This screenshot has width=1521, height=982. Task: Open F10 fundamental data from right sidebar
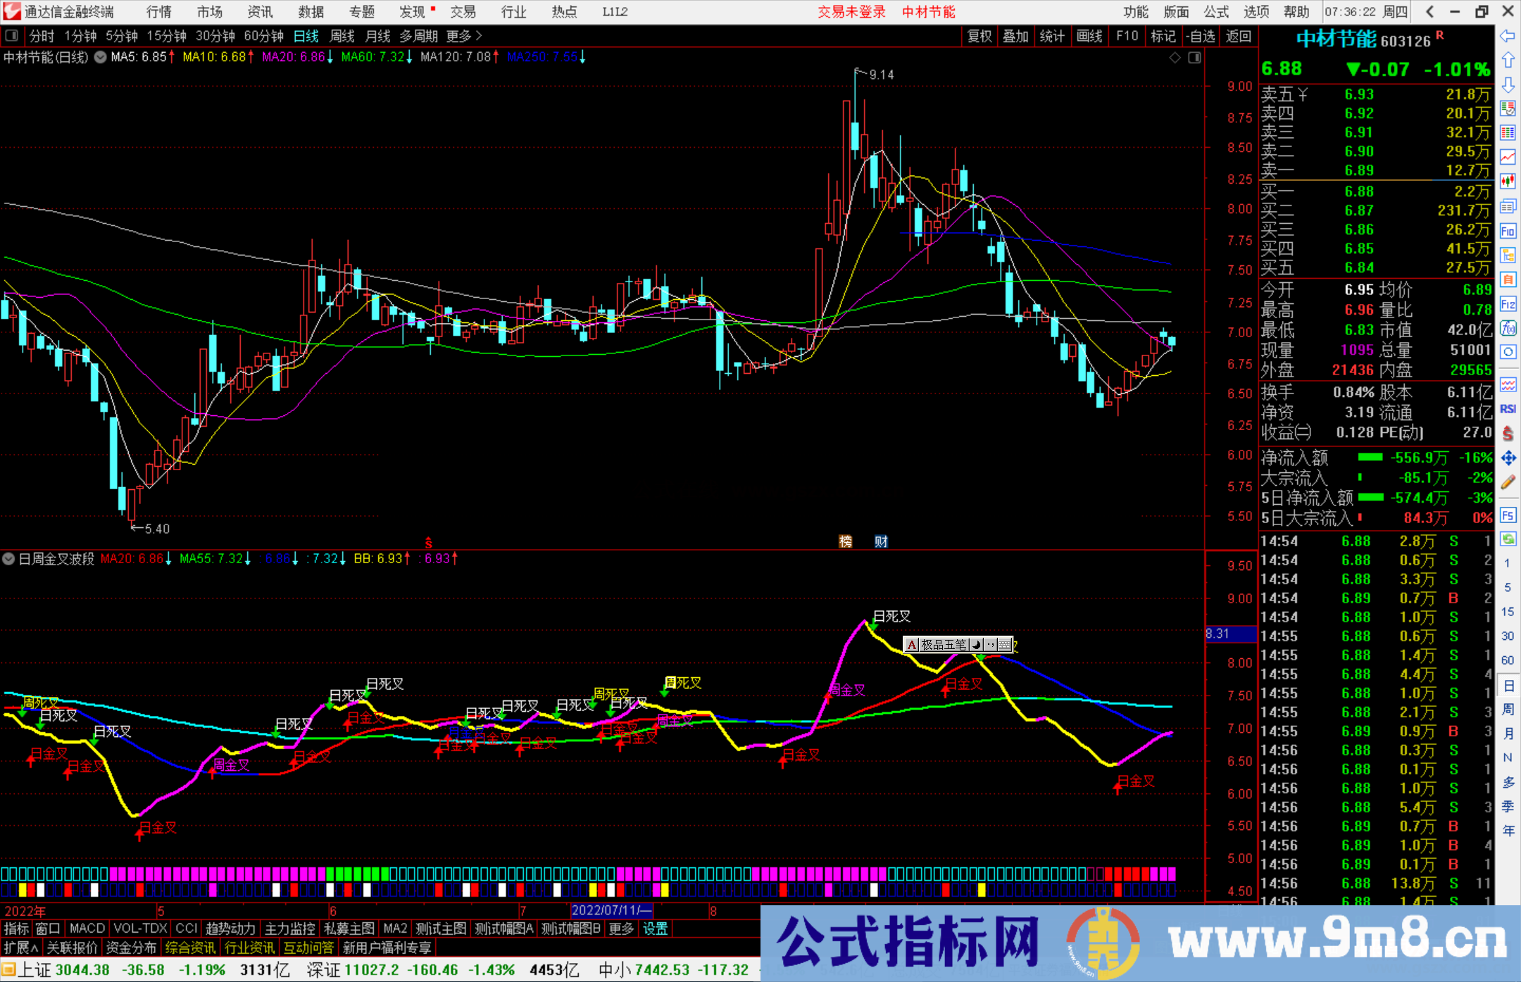(x=1508, y=229)
